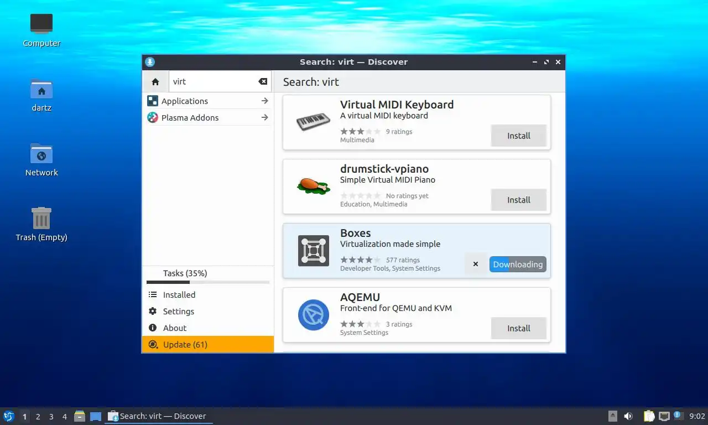Open the Network desktop icon
Viewport: 708px width, 425px height.
coord(41,154)
